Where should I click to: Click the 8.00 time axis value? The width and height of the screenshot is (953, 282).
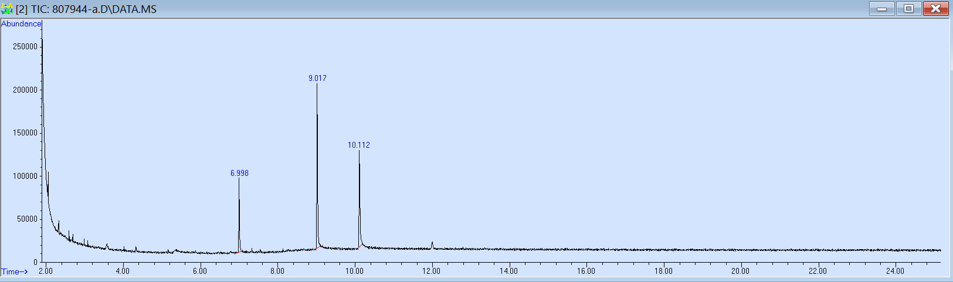[277, 271]
